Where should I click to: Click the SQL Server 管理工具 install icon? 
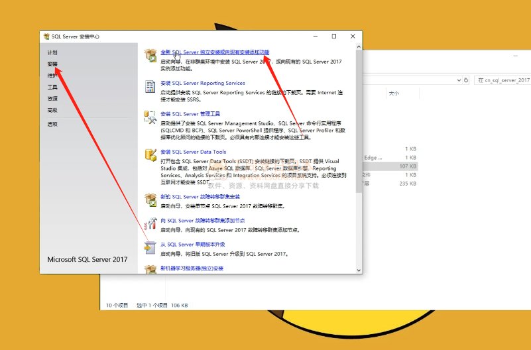coord(150,118)
